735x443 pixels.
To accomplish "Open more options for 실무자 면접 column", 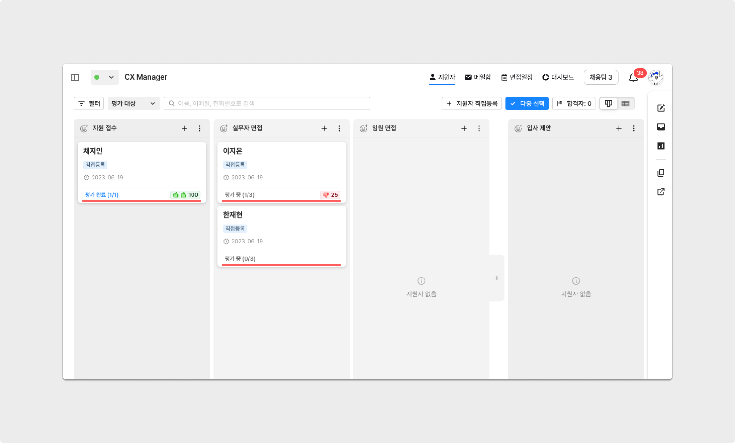I will 339,128.
